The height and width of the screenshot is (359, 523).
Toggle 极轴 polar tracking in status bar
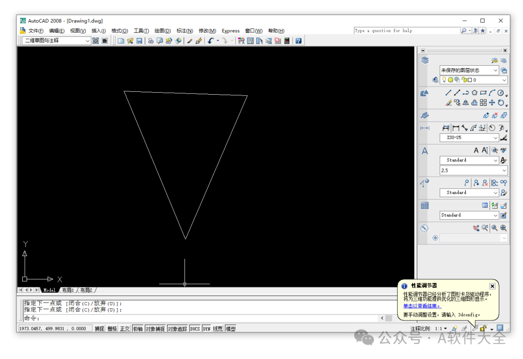point(138,329)
